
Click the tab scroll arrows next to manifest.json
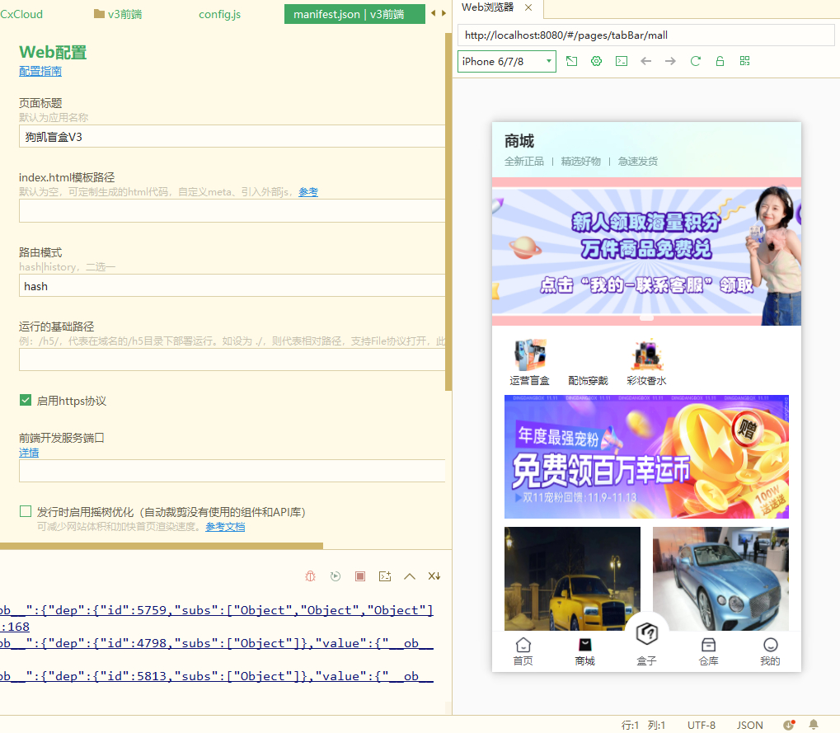(439, 14)
